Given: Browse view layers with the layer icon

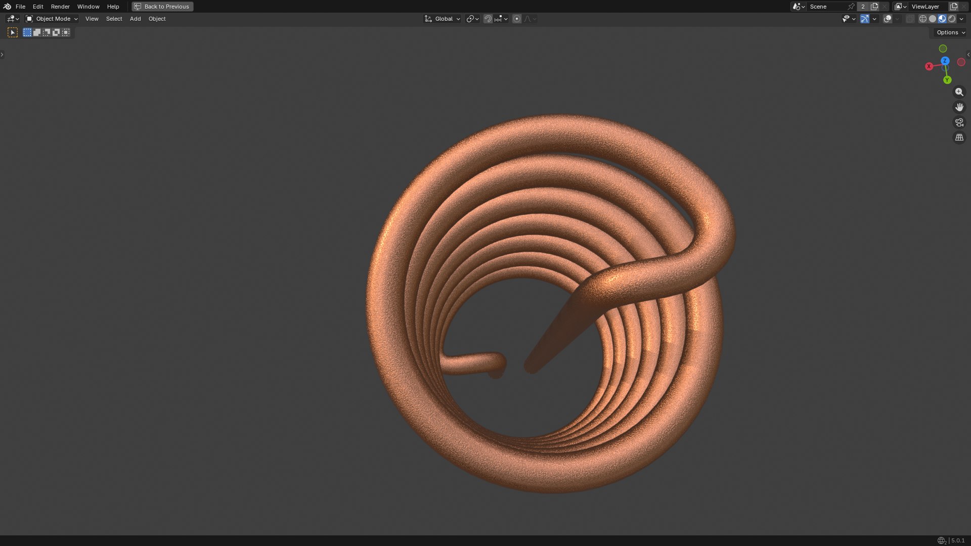Looking at the screenshot, I should click(x=901, y=7).
